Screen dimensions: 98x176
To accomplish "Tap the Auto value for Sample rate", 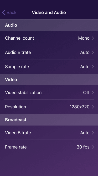I will click(85, 67).
